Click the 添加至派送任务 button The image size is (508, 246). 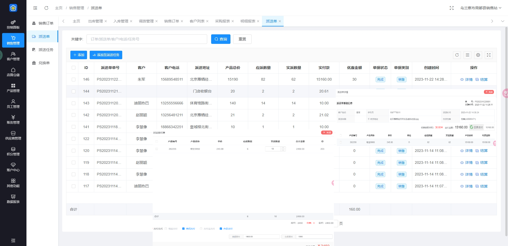coord(106,55)
